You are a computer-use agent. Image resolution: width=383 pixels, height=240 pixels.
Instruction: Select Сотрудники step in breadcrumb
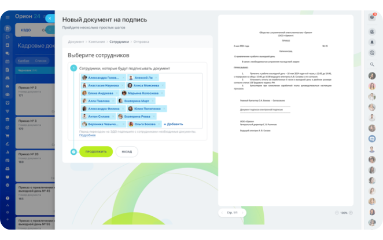pyautogui.click(x=119, y=42)
